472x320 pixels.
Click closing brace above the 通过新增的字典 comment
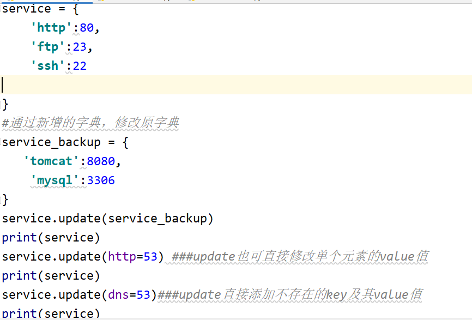coord(5,105)
